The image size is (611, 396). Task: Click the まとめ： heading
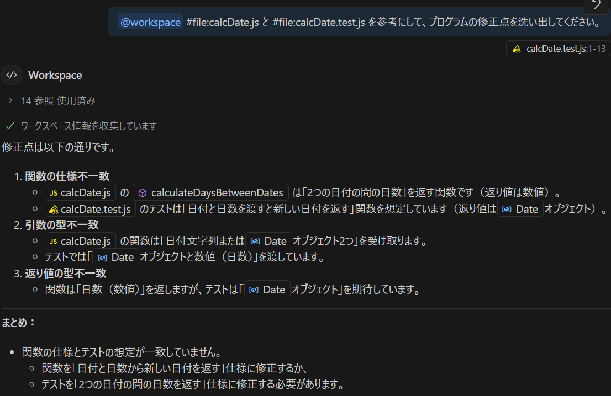(x=19, y=323)
